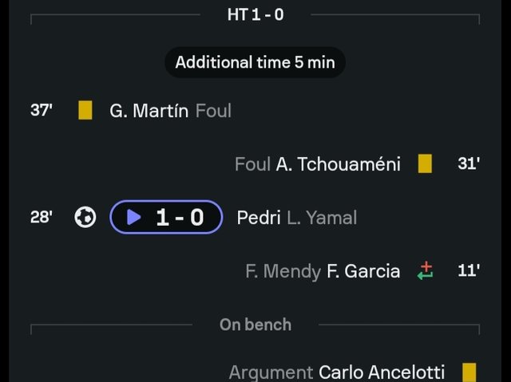Open assist provider L. Yamal
Viewport: 511px width, 382px height.
(x=322, y=218)
